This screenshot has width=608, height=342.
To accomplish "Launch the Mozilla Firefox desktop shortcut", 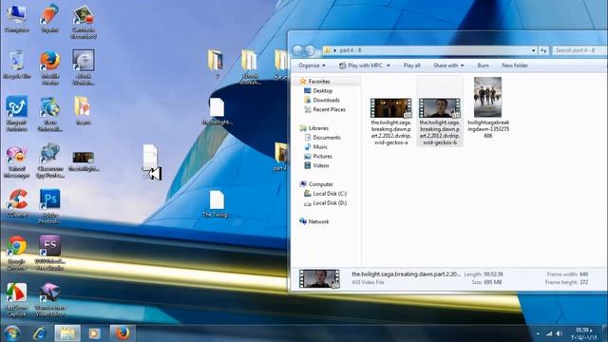I will (x=50, y=67).
